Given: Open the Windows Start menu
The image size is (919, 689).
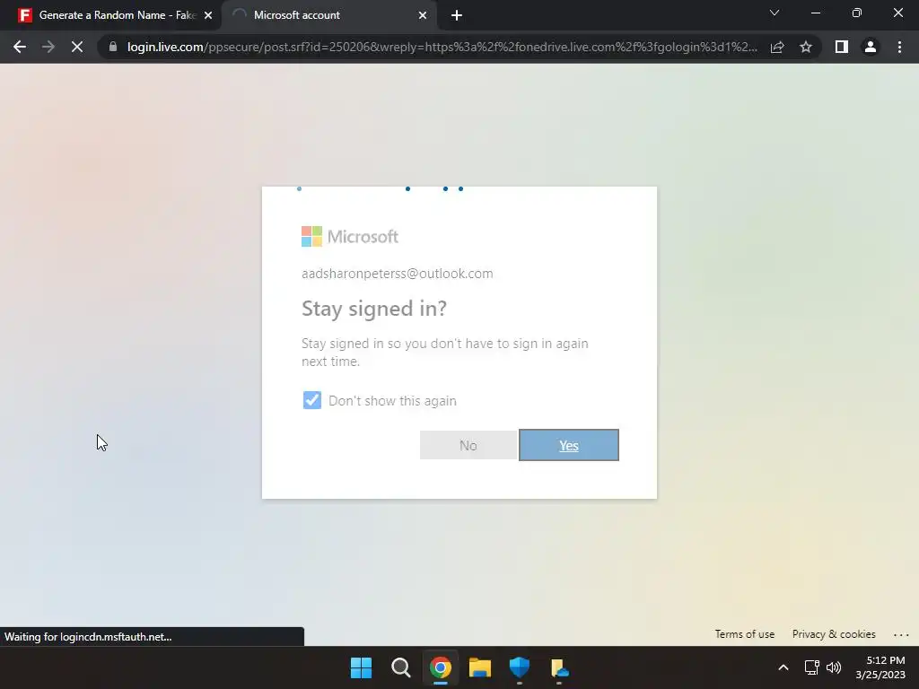Looking at the screenshot, I should pos(361,667).
